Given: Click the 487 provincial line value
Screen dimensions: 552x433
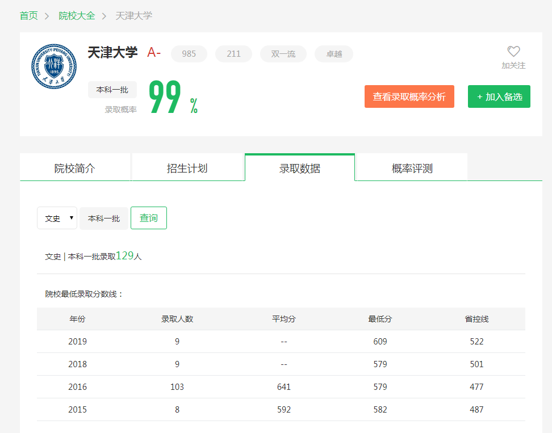Looking at the screenshot, I should 476,409.
